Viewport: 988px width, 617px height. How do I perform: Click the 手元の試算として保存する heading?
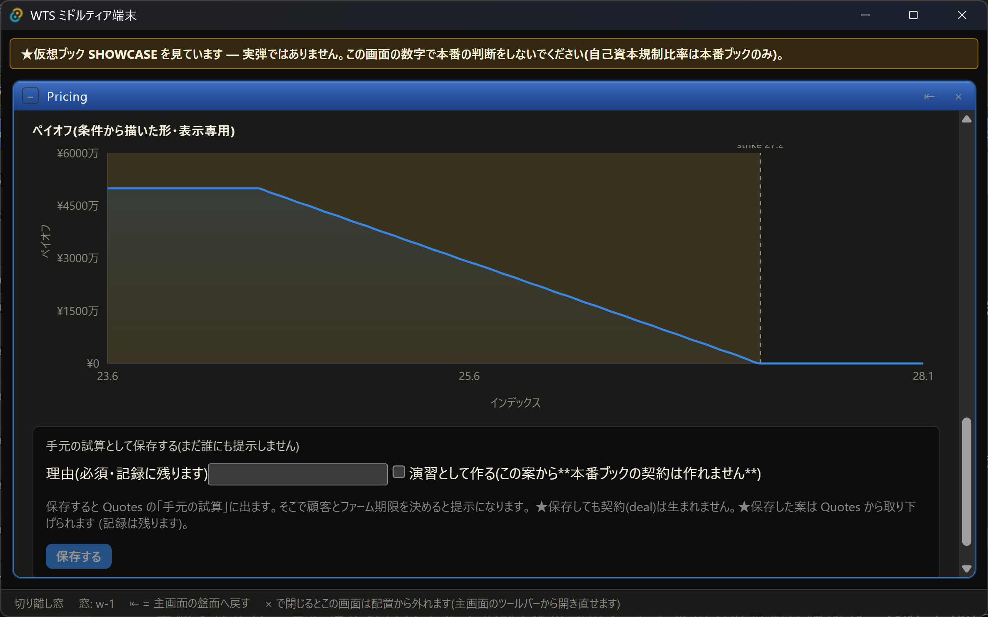click(173, 446)
